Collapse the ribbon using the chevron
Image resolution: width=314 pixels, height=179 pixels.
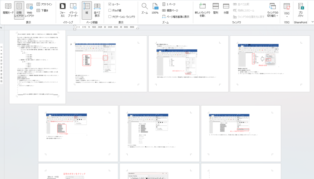point(312,22)
